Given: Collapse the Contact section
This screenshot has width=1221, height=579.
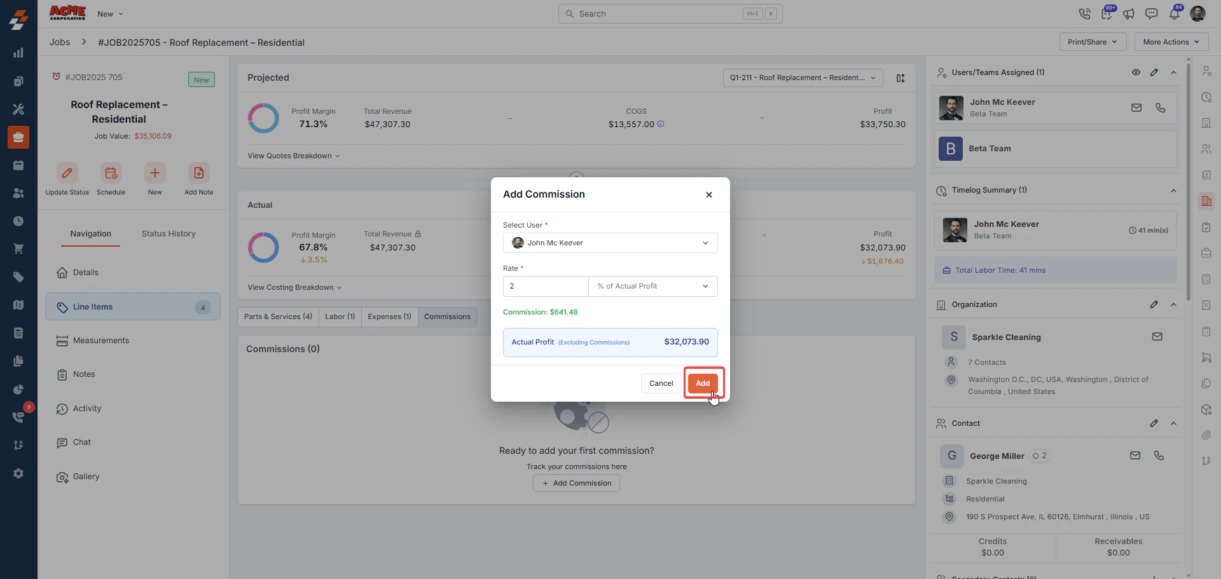Looking at the screenshot, I should pyautogui.click(x=1173, y=423).
